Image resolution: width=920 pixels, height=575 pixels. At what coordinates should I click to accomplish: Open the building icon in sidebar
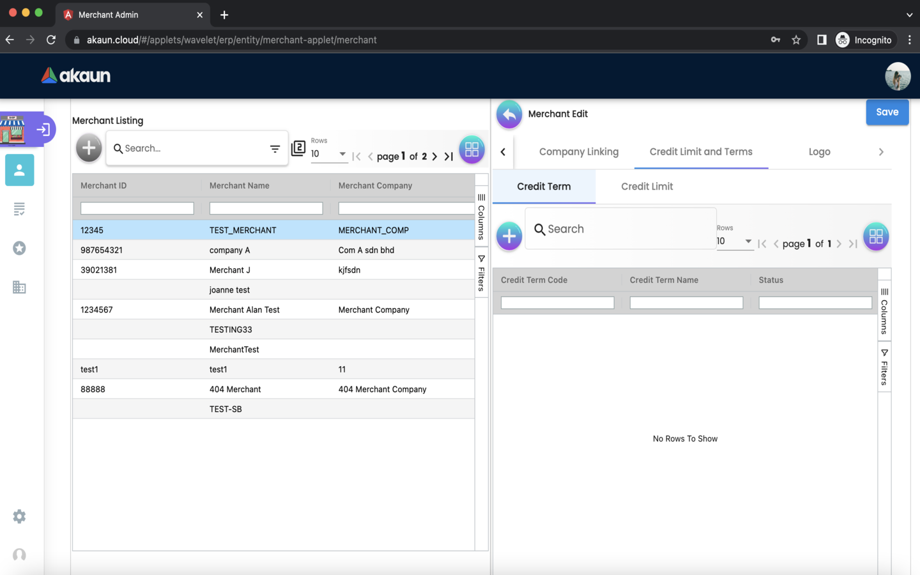coord(19,287)
